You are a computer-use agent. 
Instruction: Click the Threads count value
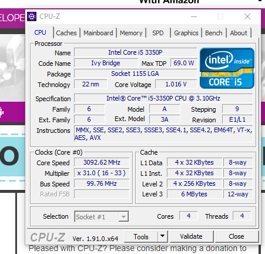coord(242,216)
